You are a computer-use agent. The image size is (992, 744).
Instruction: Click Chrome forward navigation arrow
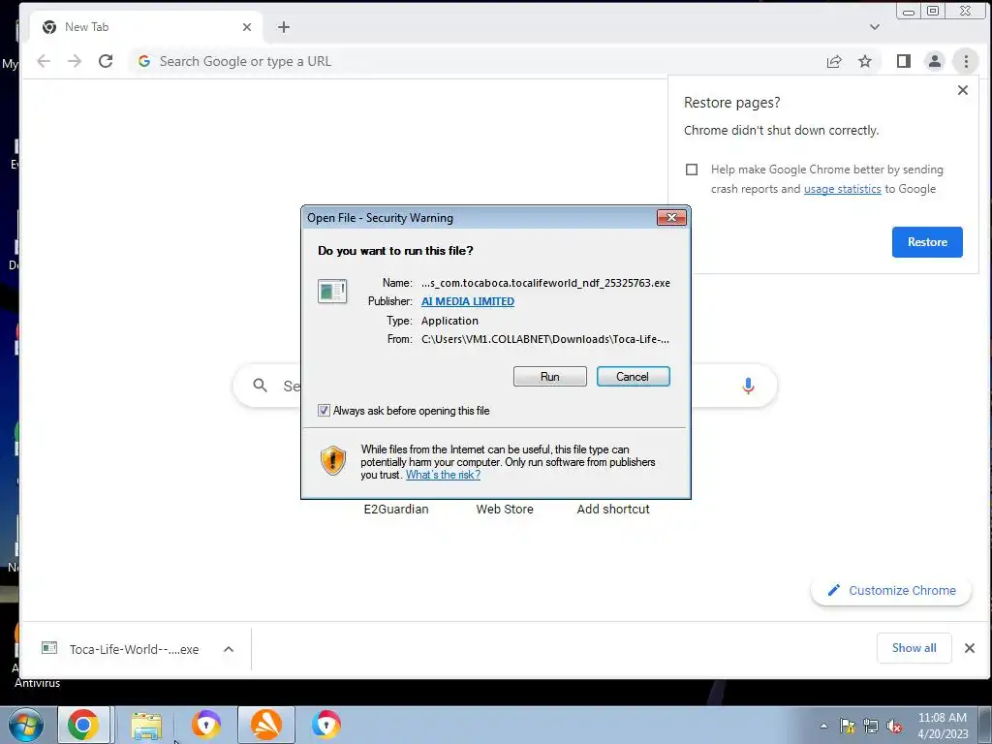[75, 61]
